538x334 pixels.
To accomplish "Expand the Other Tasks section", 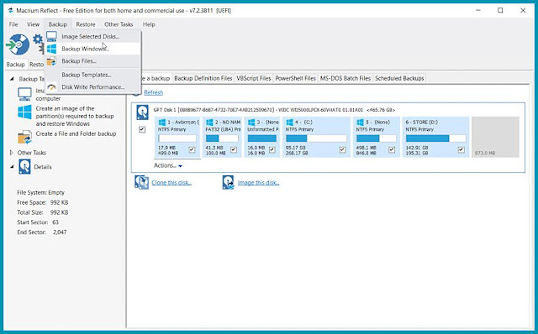I will tap(12, 153).
